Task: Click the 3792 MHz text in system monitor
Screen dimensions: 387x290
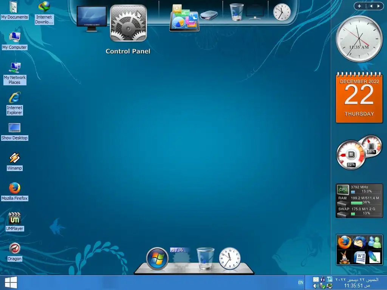Action: click(x=359, y=187)
